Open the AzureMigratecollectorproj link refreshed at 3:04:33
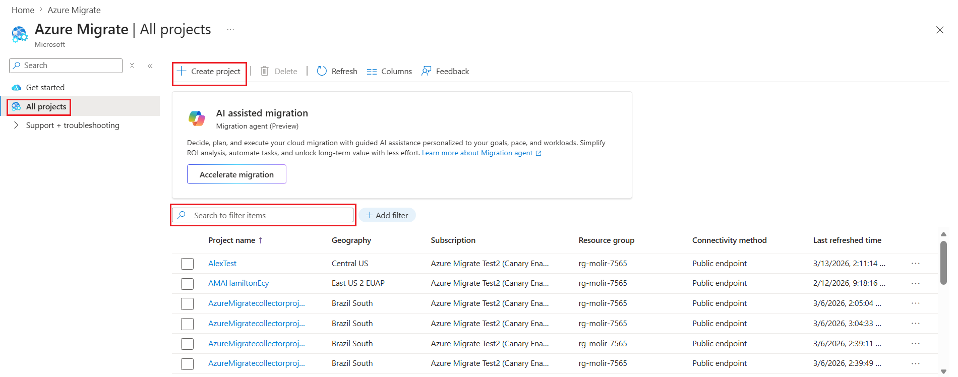This screenshot has width=958, height=377. [257, 324]
